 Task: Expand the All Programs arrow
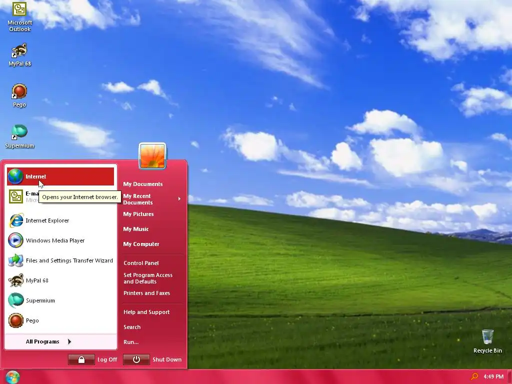click(69, 341)
